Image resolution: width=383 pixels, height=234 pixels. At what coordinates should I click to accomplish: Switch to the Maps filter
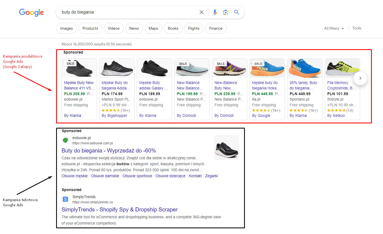coord(153,28)
